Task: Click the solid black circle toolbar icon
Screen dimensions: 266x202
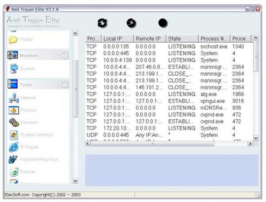Action: pos(163,23)
